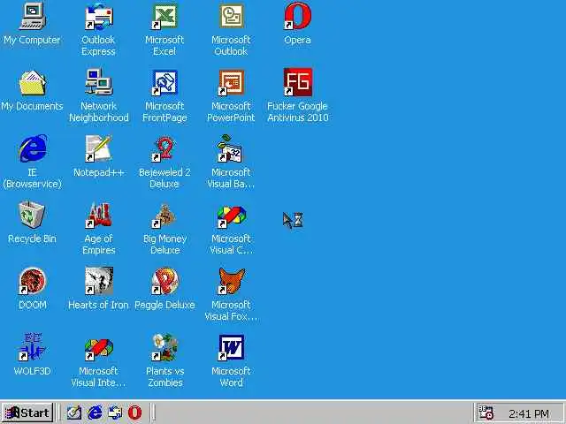The image size is (566, 424).
Task: Click the system tray scheduler icon
Action: [486, 413]
